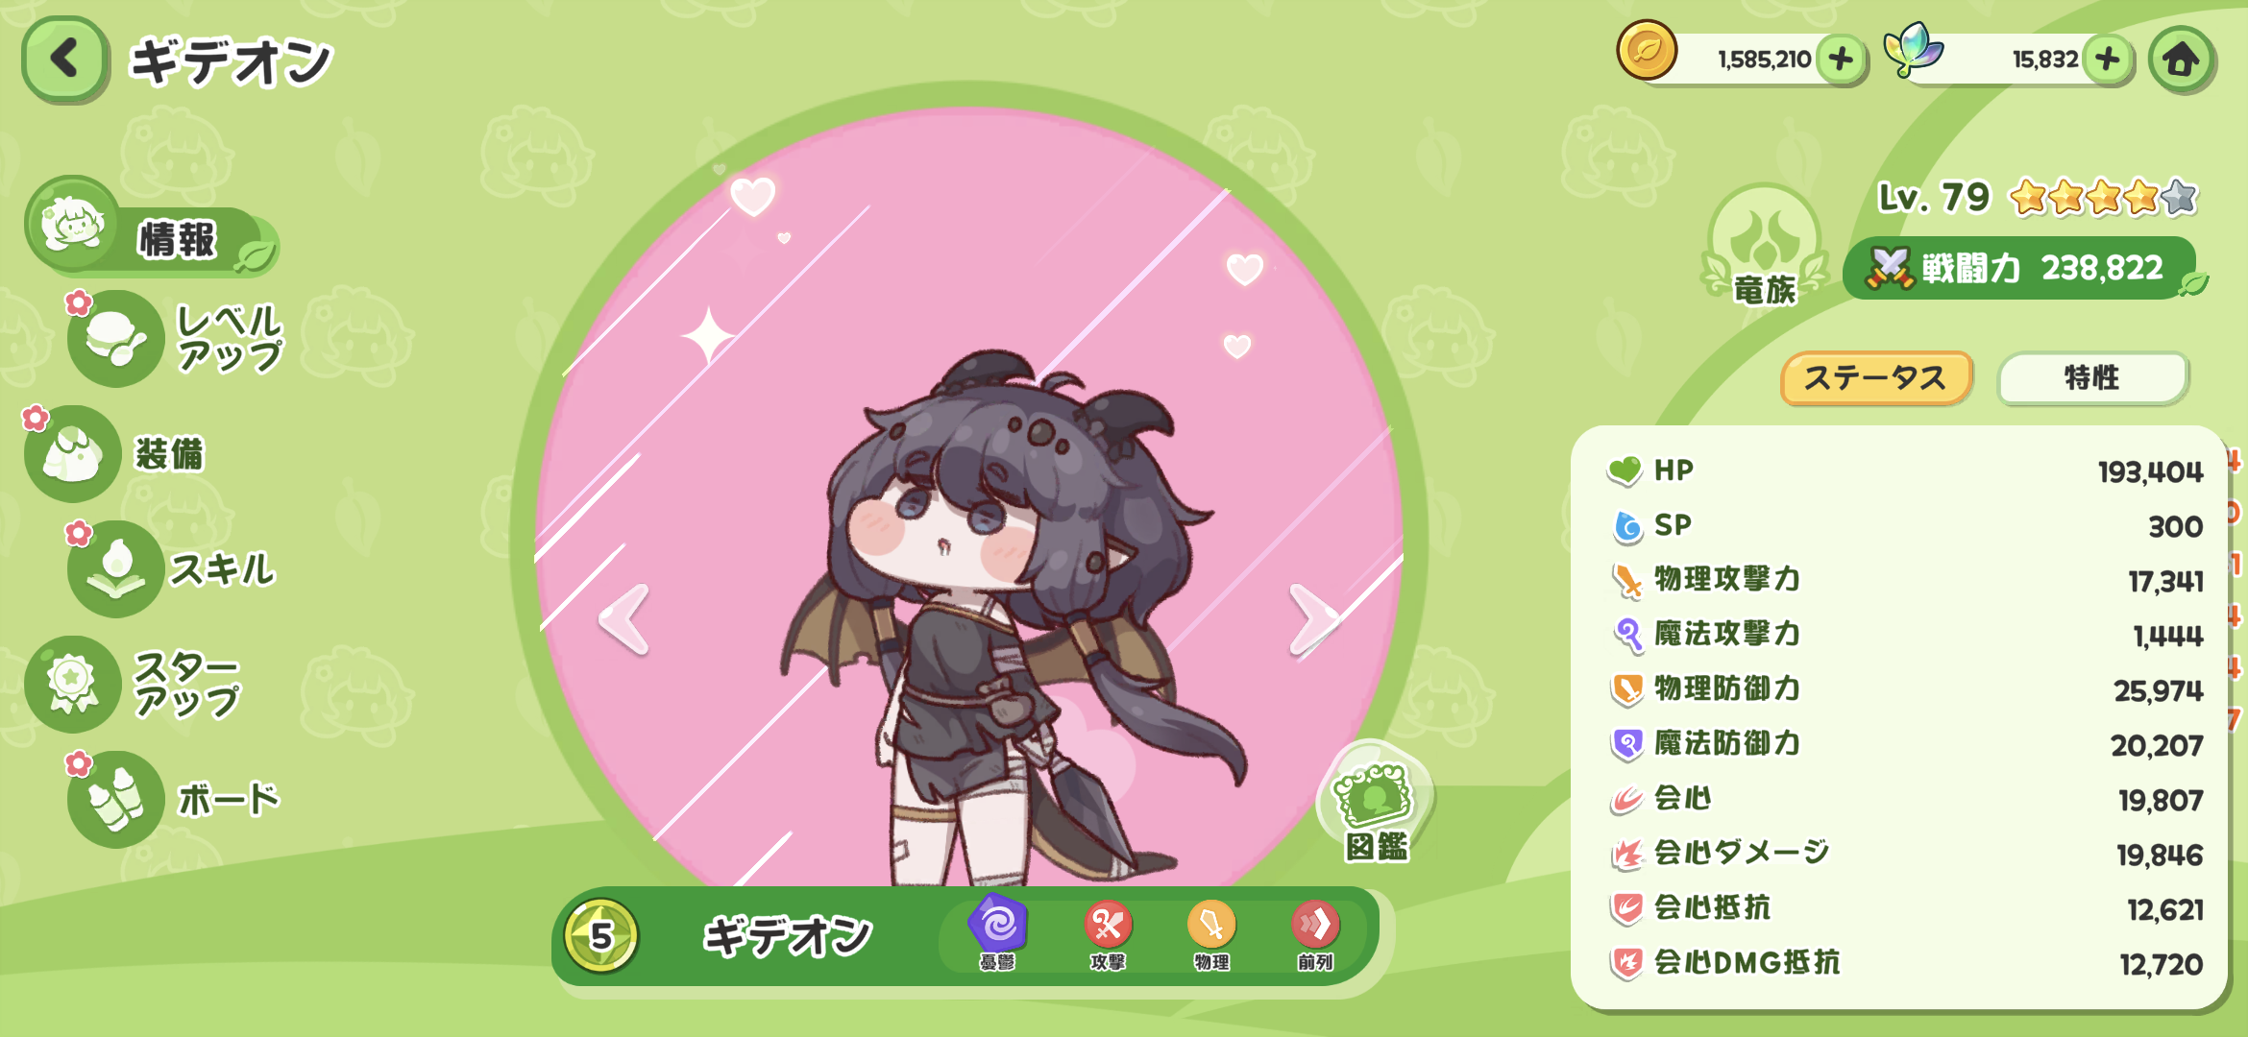
Task: Tap the 物理 damage type icon
Action: point(1211,935)
